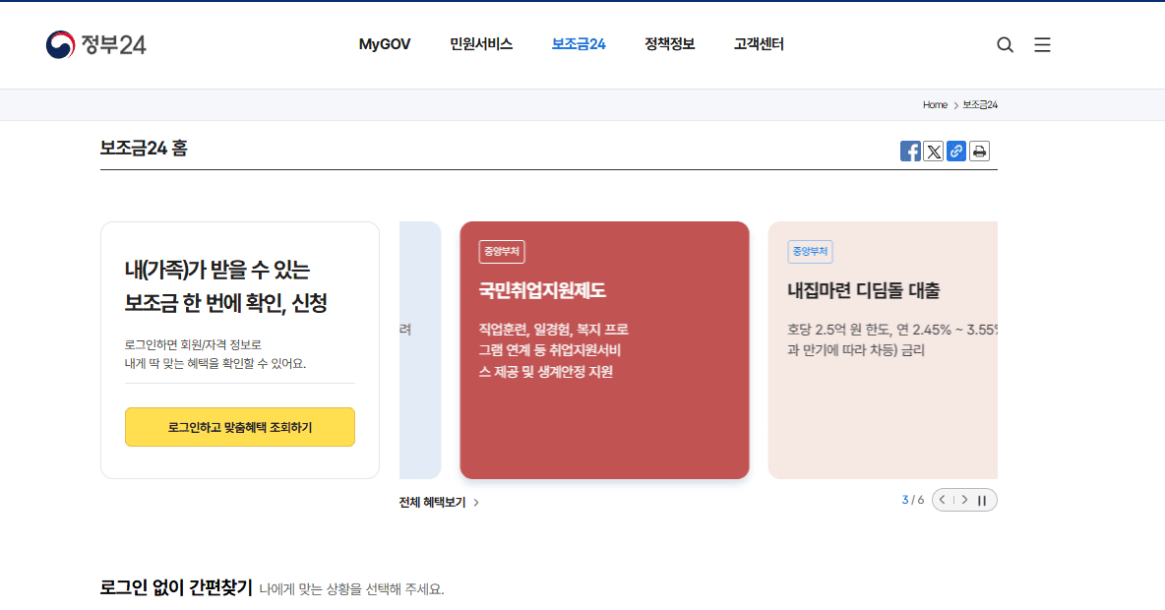Open MyGOV menu
This screenshot has width=1165, height=610.
tap(384, 44)
